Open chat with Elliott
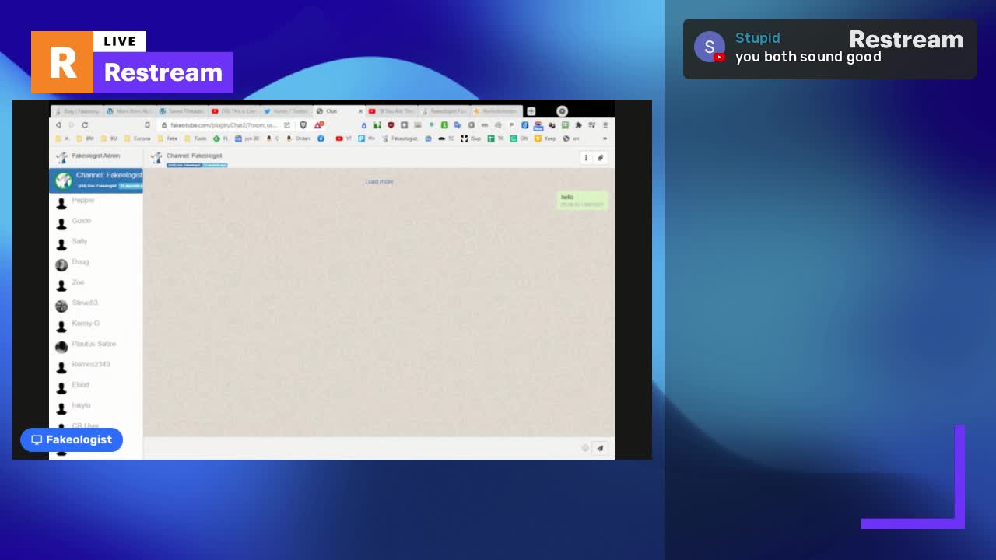 tap(96, 386)
